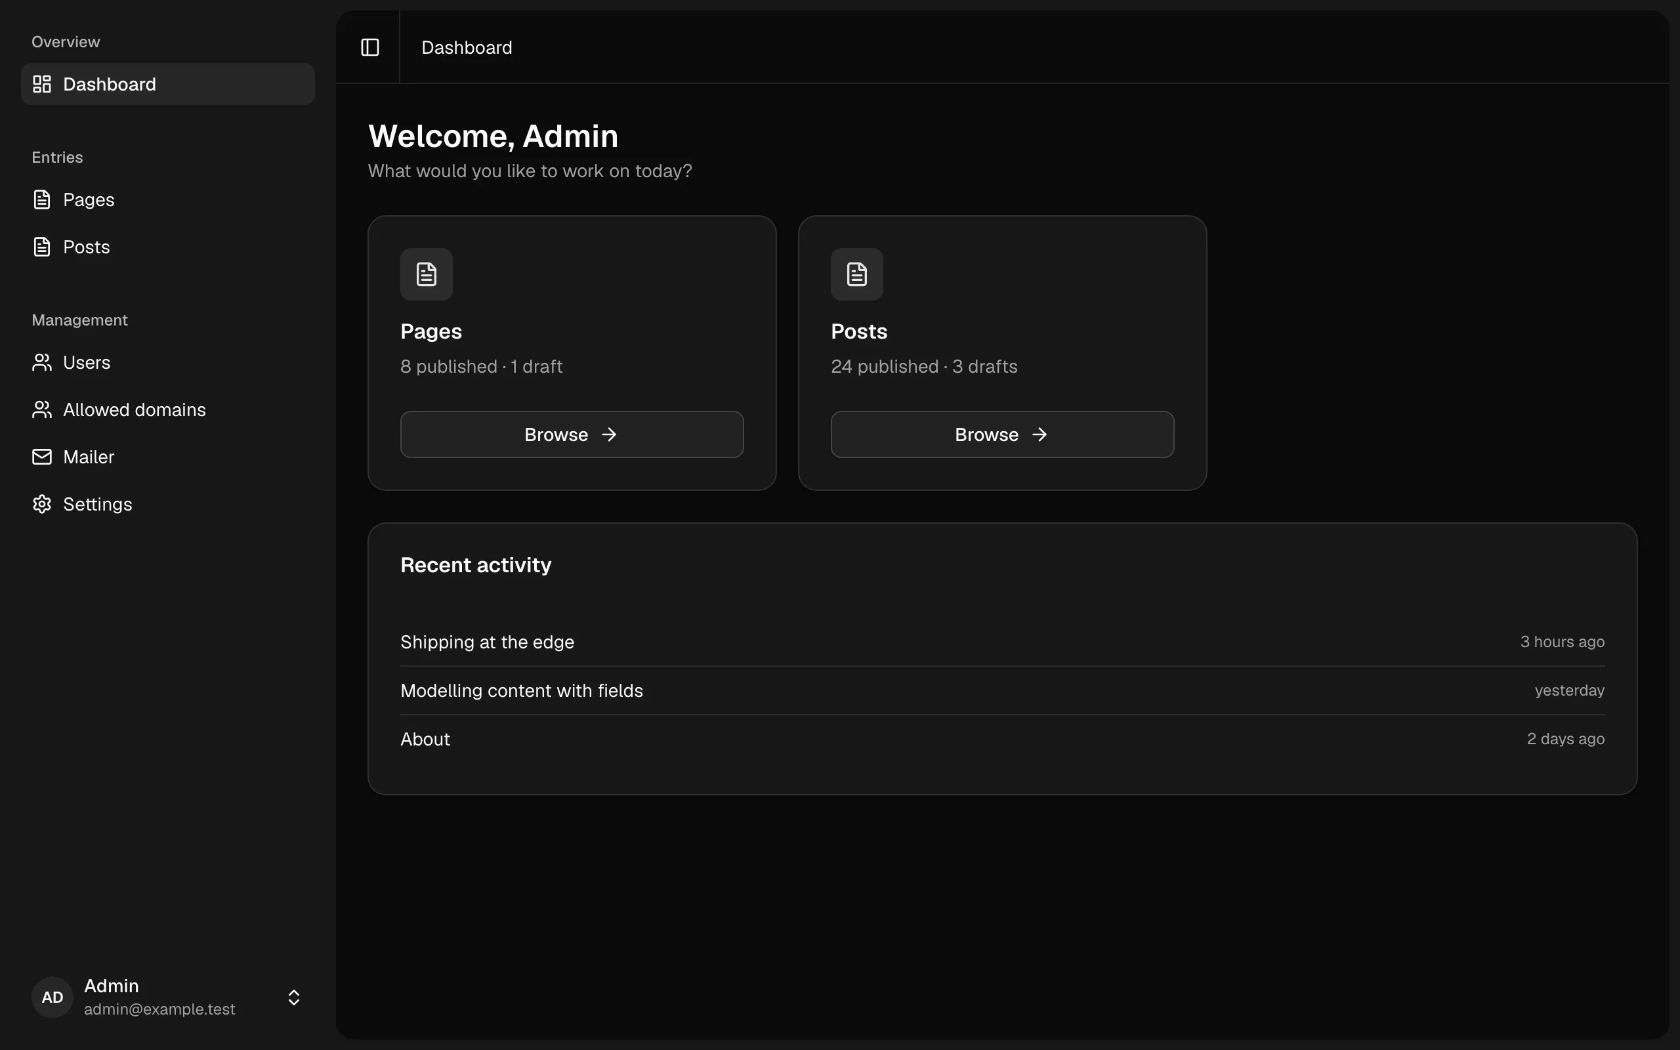
Task: Open the 'About' activity entry
Action: [1003, 740]
